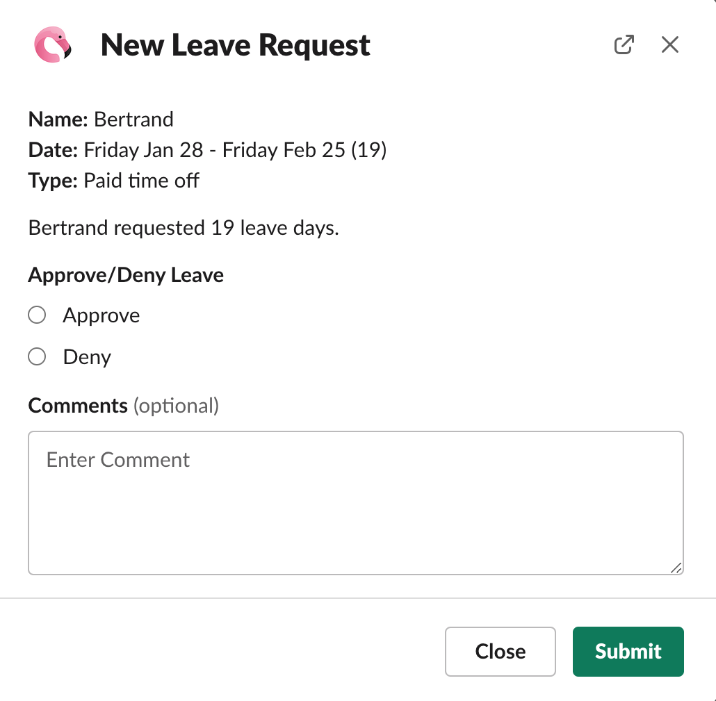Click the "Comments" field label
The image size is (716, 701).
tap(78, 405)
